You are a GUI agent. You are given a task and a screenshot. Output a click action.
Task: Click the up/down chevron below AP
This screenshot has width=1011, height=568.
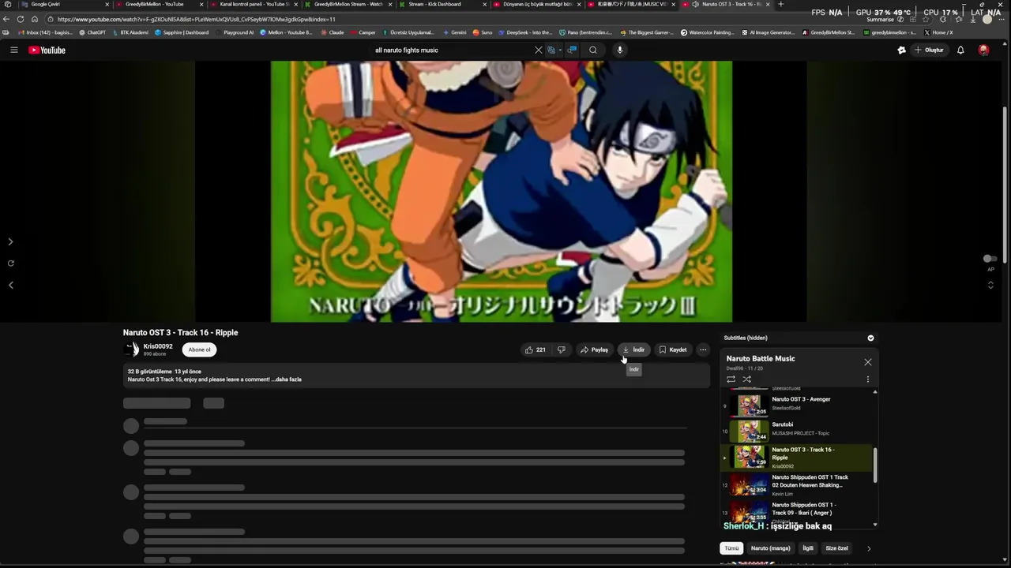990,285
